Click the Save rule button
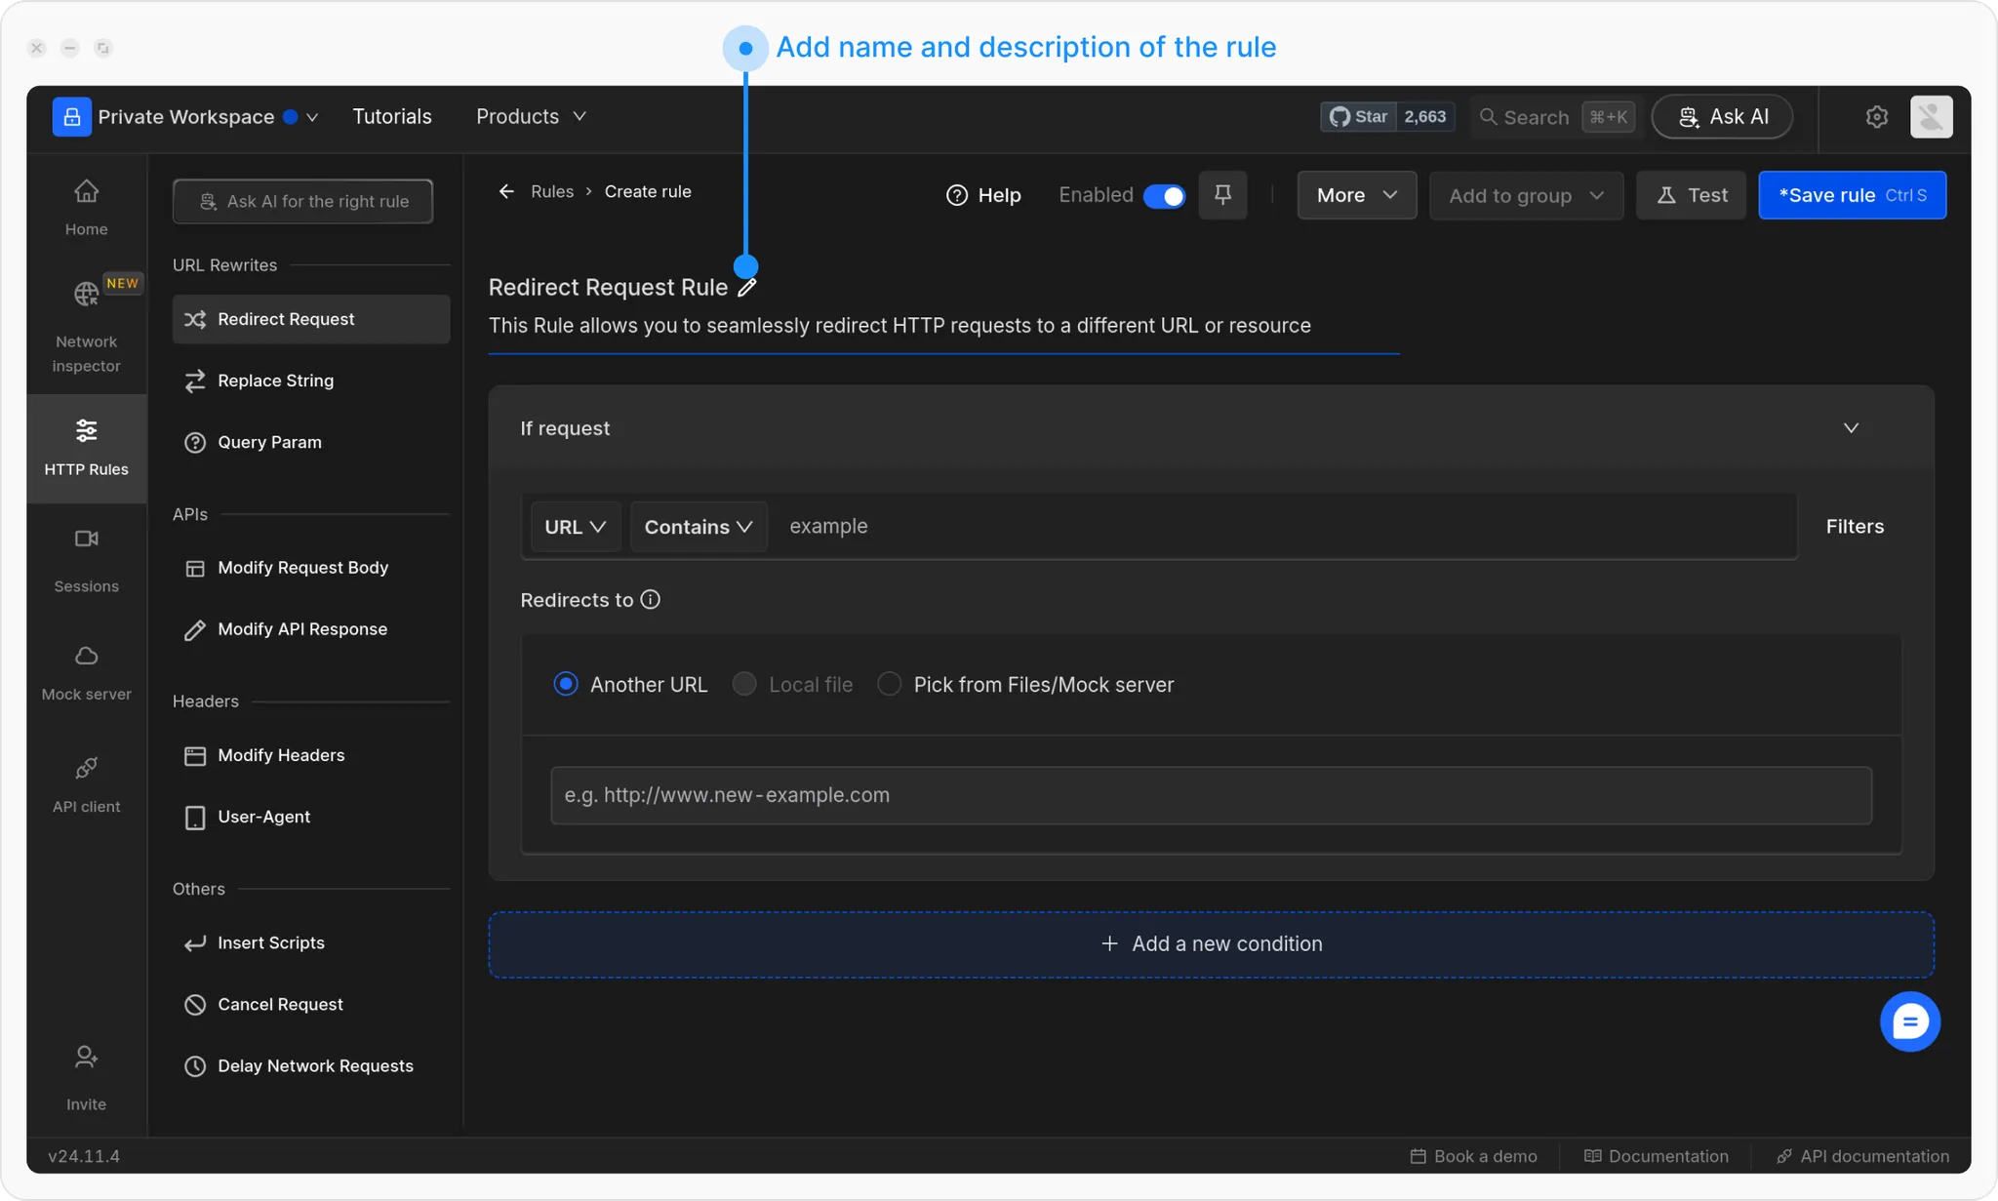This screenshot has width=1998, height=1201. click(1851, 195)
